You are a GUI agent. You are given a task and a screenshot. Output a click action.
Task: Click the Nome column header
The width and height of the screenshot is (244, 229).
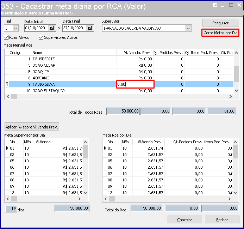(x=74, y=53)
